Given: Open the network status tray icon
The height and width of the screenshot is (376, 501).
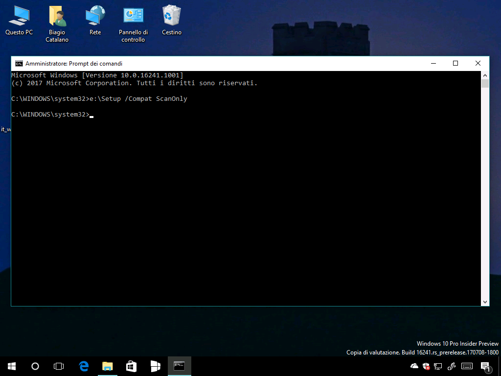Looking at the screenshot, I should pos(438,366).
